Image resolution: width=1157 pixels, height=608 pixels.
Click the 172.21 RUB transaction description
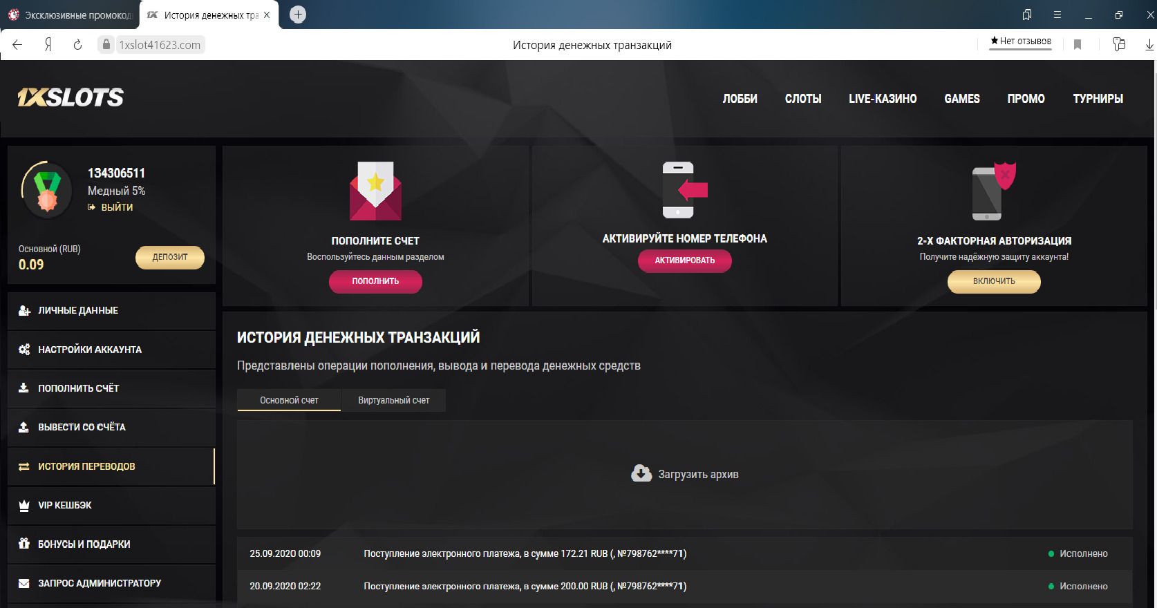525,553
